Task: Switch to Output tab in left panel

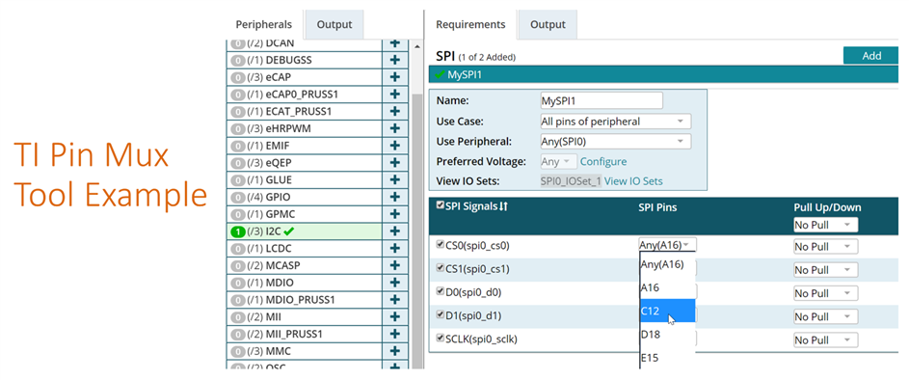Action: [334, 24]
